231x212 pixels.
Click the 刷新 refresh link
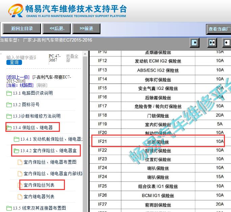coord(42,85)
